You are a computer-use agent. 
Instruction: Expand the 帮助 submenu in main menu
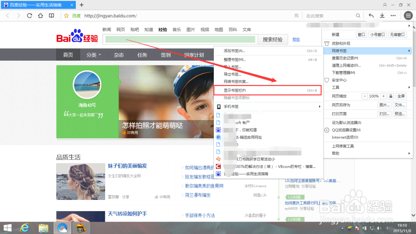[x=368, y=153]
